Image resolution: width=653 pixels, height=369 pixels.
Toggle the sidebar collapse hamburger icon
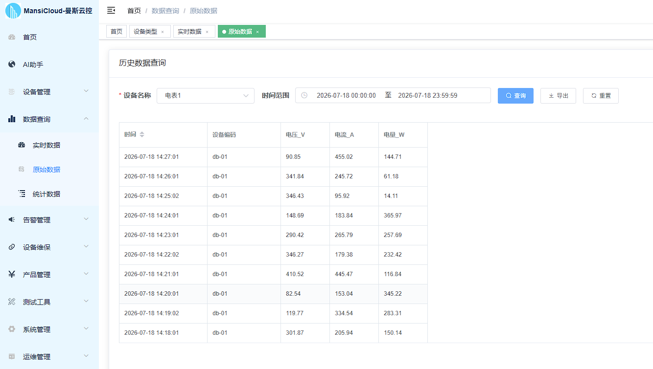(111, 10)
